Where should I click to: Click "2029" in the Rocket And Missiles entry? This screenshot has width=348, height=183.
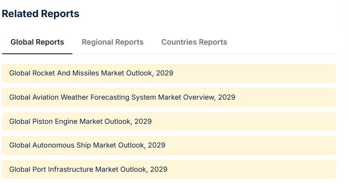click(164, 73)
